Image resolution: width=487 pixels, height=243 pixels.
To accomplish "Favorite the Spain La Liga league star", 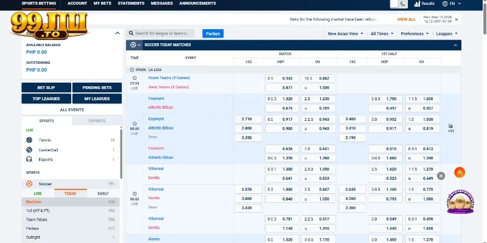I will click(131, 70).
